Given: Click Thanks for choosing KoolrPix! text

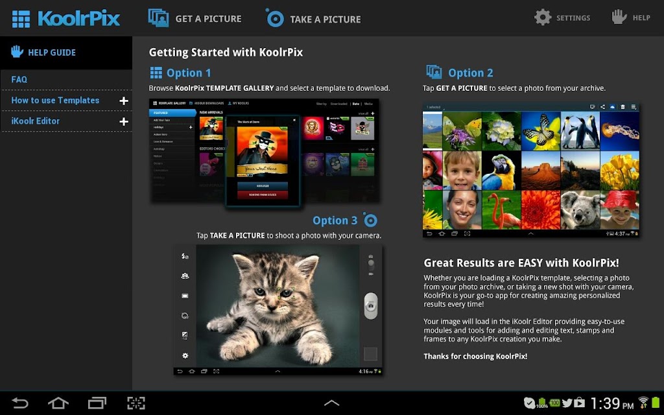Looking at the screenshot, I should 475,356.
